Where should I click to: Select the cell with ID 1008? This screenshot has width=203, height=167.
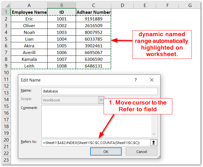[62, 66]
